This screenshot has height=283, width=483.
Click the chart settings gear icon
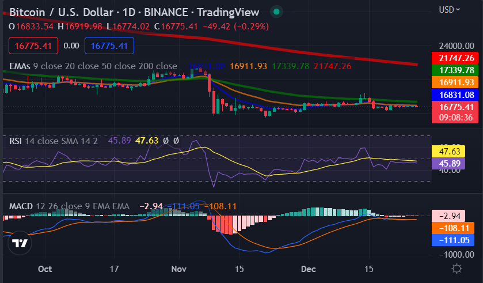click(457, 269)
